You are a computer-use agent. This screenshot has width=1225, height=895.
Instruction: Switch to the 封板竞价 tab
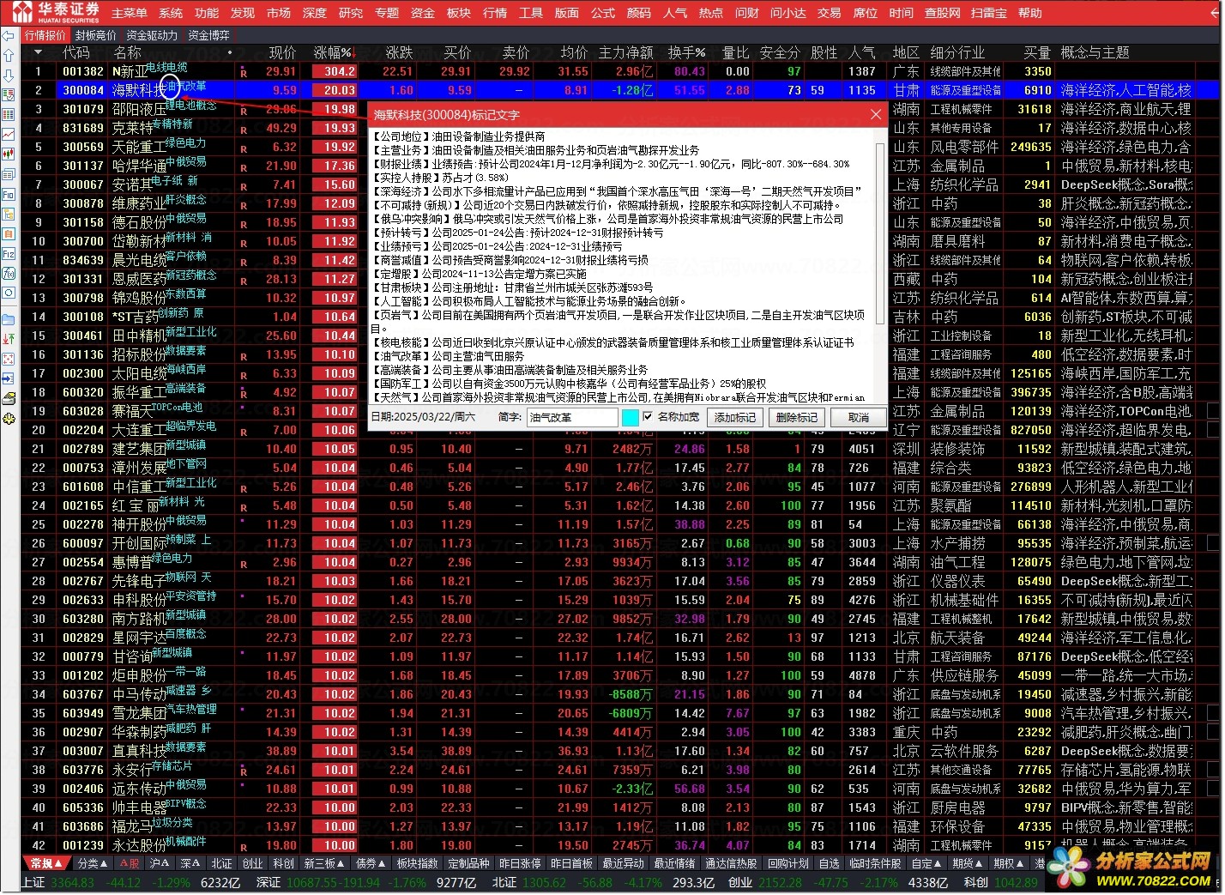pos(95,35)
